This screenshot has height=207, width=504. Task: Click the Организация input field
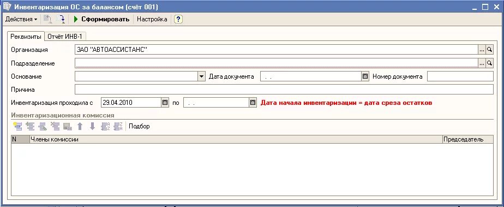click(277, 50)
